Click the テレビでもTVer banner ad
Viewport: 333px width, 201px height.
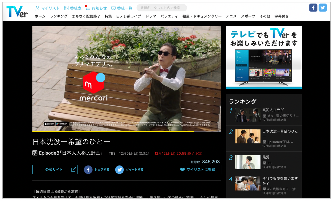click(x=264, y=57)
